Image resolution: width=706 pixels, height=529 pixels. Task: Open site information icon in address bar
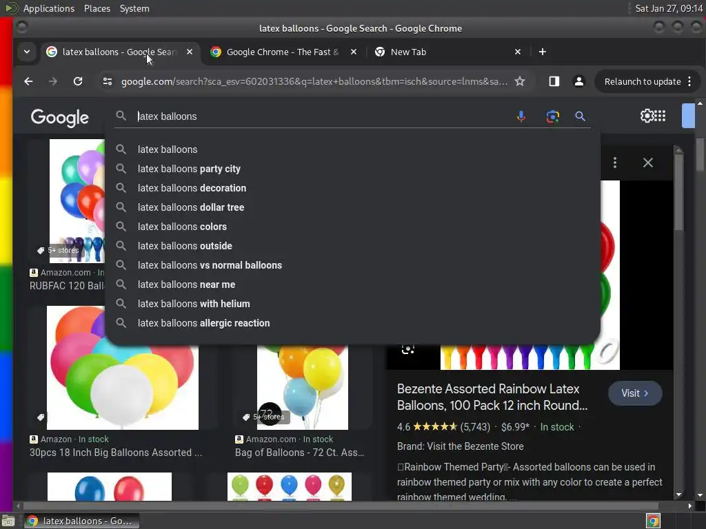[x=107, y=81]
